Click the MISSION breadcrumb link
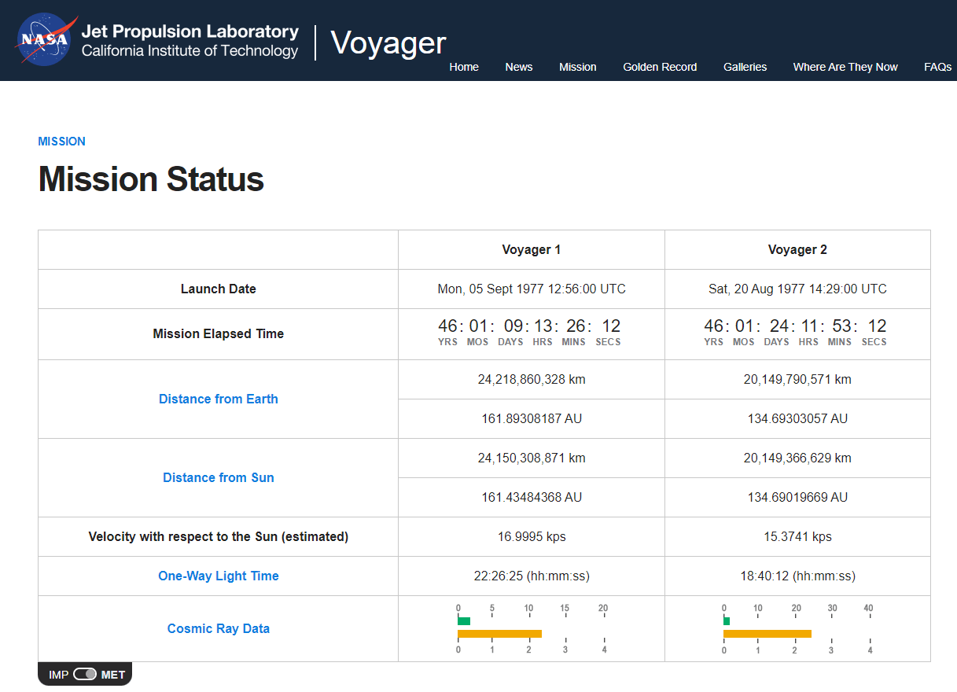The image size is (957, 692). coord(61,142)
